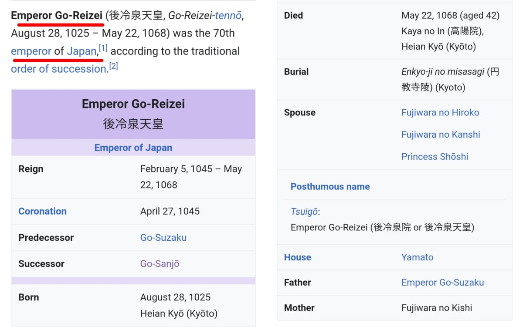Open spouse 'Fujiwara no Kanshi' link

441,135
